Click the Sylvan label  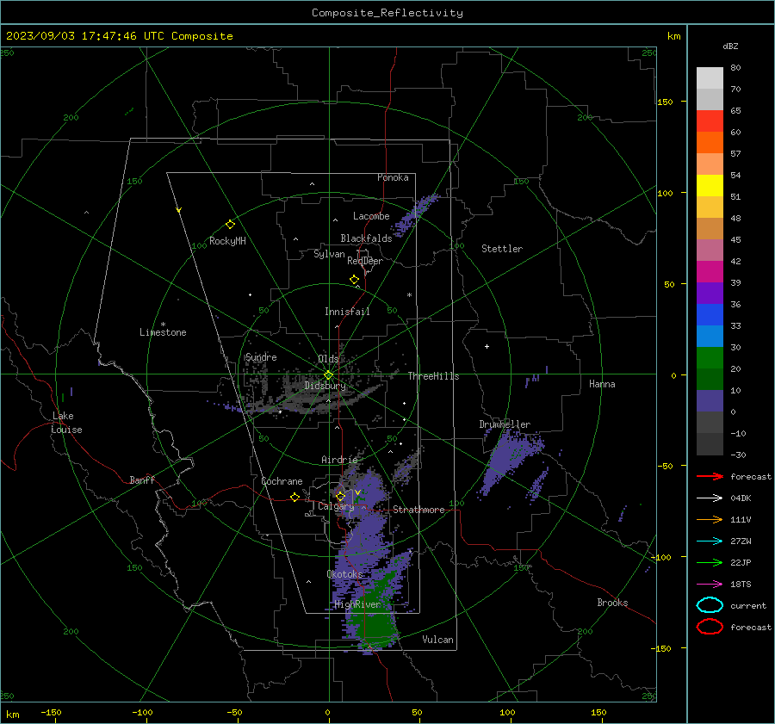pyautogui.click(x=329, y=254)
